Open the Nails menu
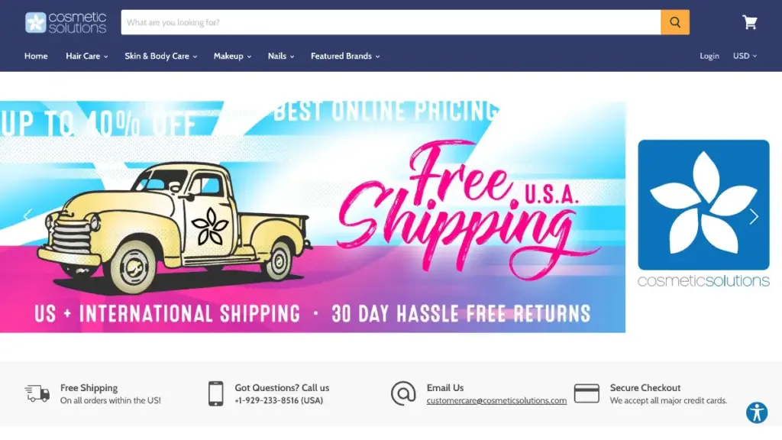 281,57
